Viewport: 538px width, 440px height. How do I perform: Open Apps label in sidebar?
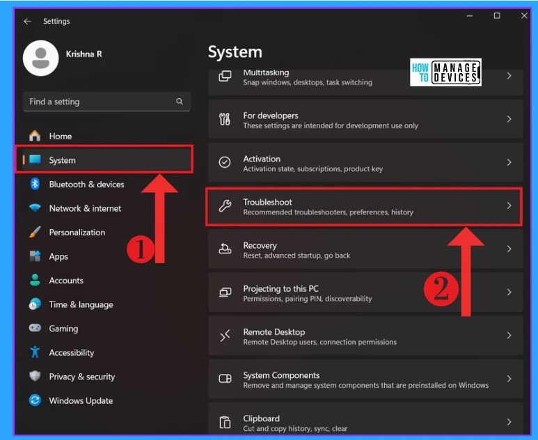[x=58, y=257]
